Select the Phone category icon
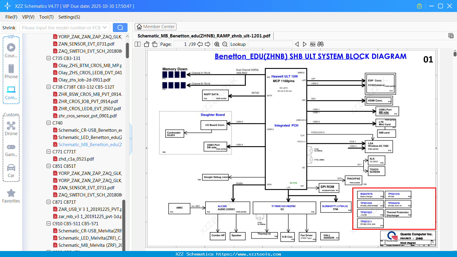Viewport: 457px width, 257px height. [x=11, y=71]
